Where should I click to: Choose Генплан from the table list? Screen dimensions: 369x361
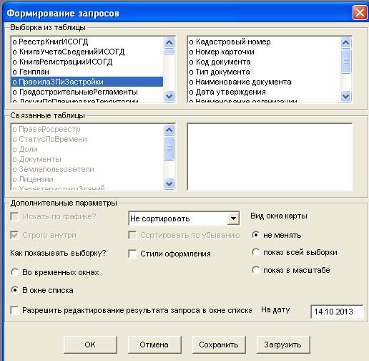[x=87, y=72]
